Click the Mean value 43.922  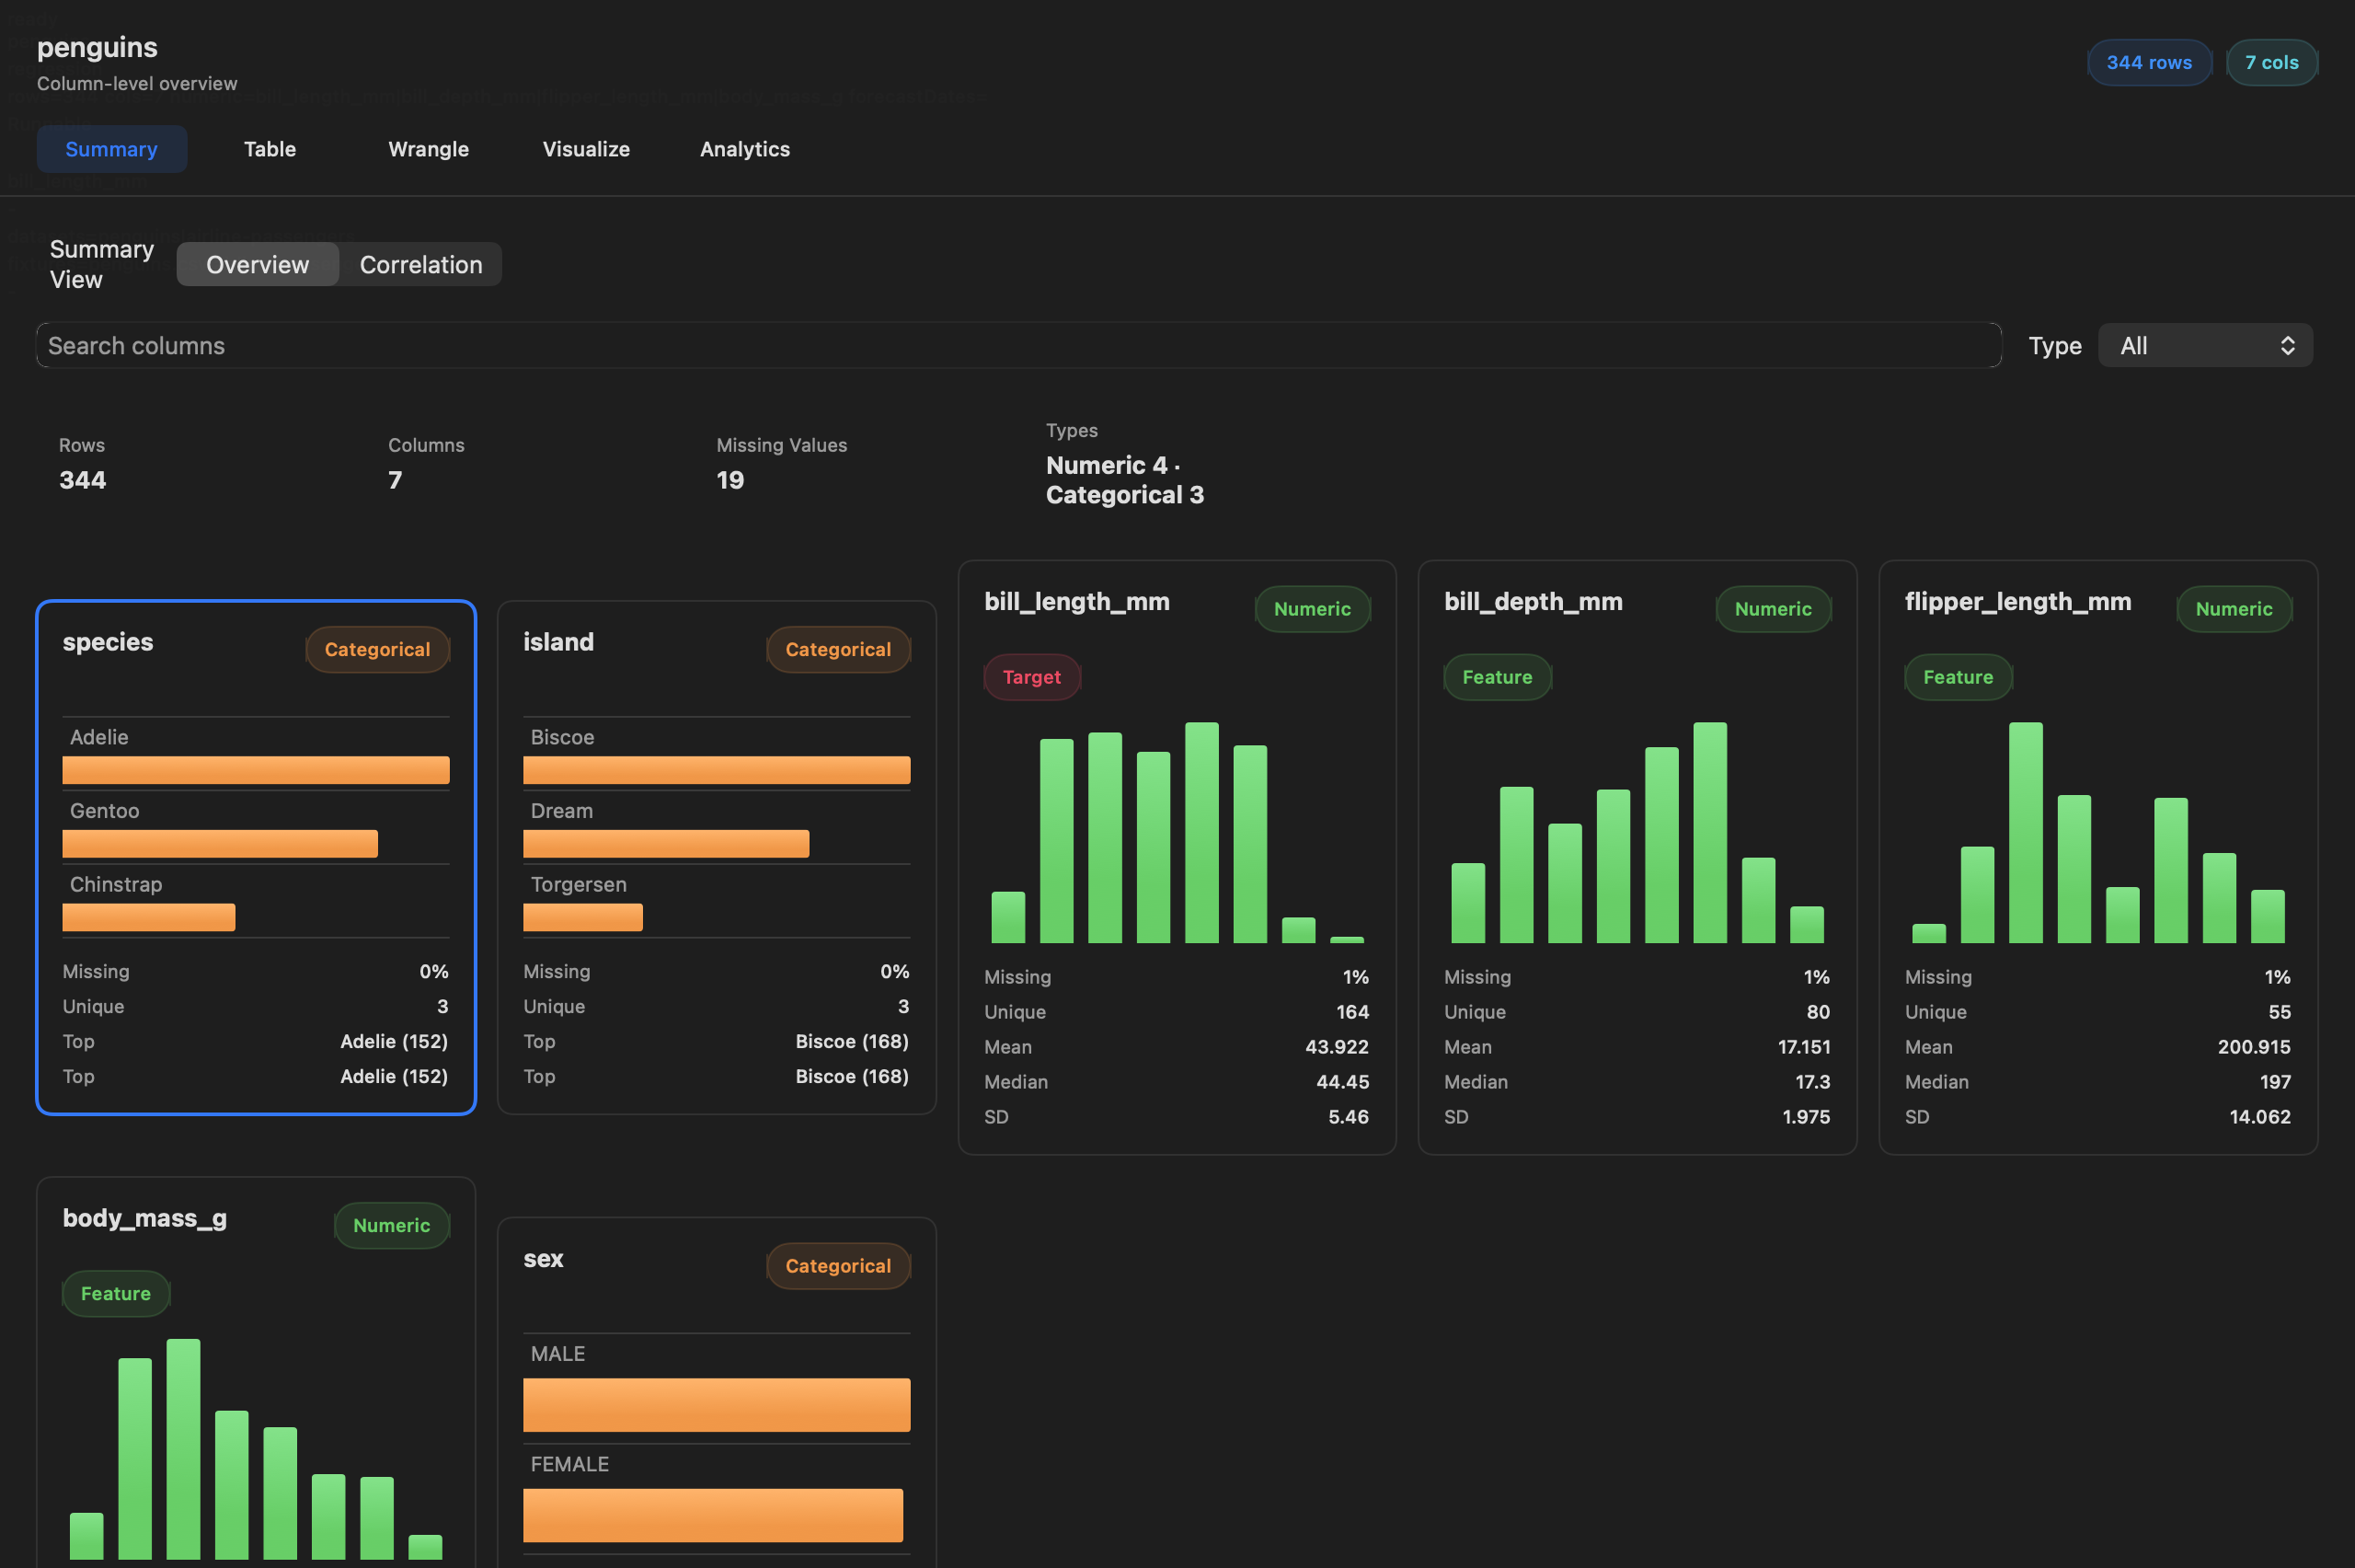click(1337, 1047)
